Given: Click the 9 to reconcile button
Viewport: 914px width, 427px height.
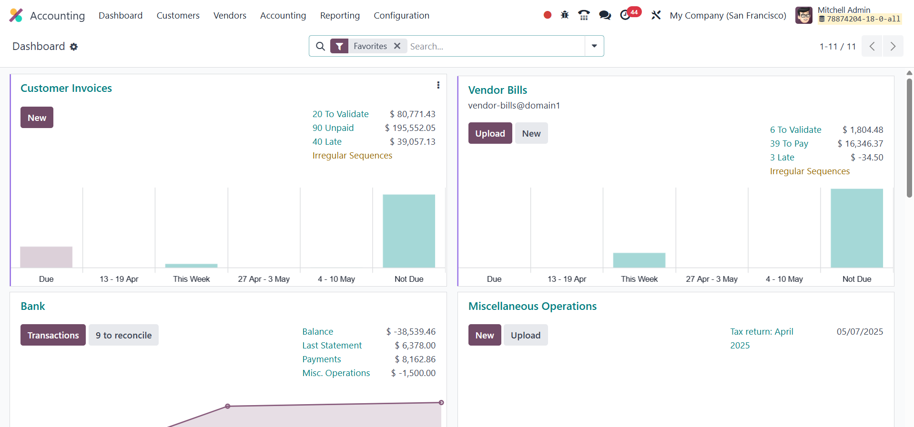Looking at the screenshot, I should (123, 335).
